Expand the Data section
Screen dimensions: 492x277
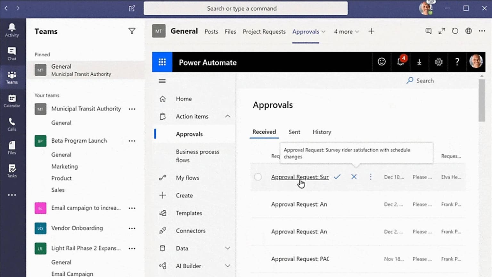pos(227,248)
